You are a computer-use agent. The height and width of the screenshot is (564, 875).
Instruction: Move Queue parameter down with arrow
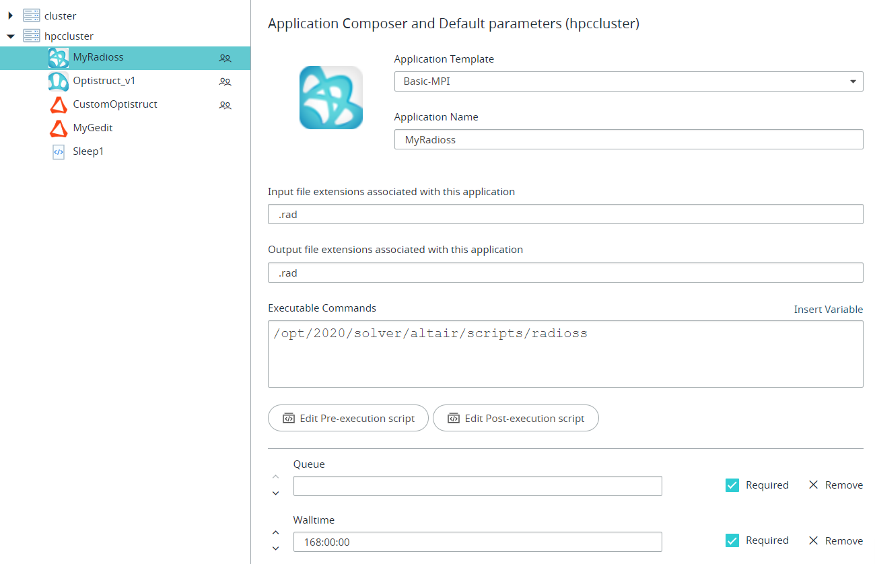click(x=276, y=493)
